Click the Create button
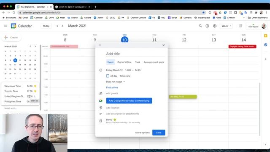 click(x=11, y=38)
